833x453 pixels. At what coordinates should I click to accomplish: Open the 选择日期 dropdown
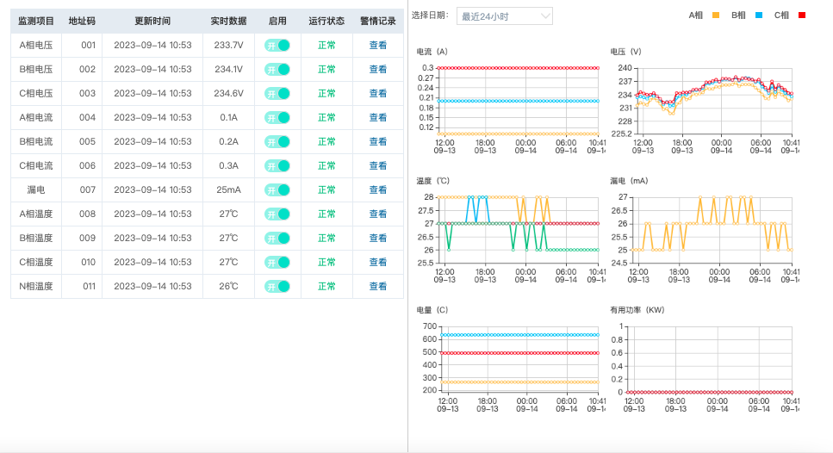click(x=504, y=16)
